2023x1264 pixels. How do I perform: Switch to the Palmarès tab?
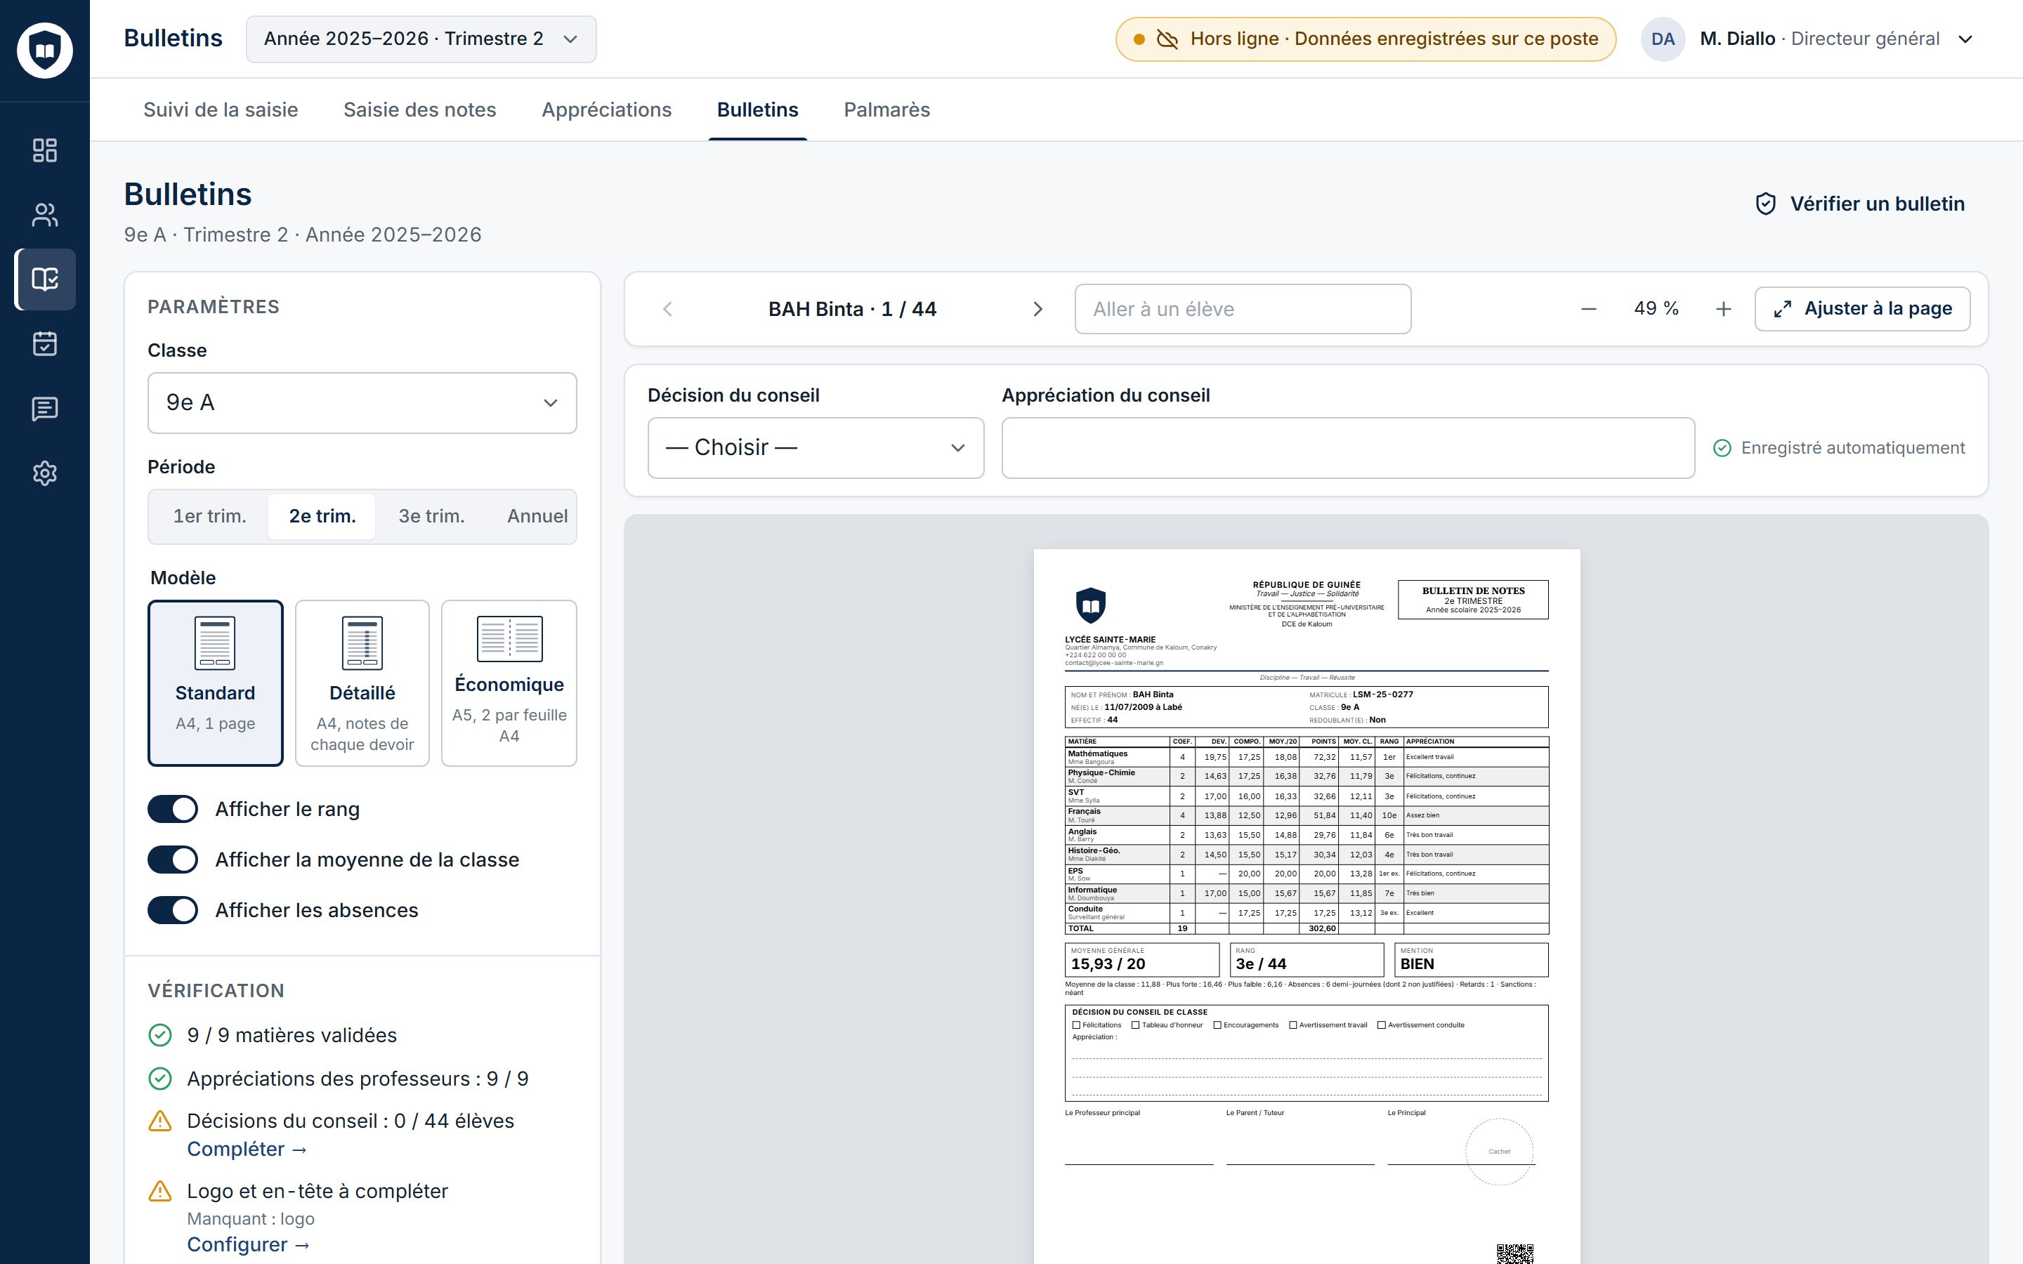[886, 110]
